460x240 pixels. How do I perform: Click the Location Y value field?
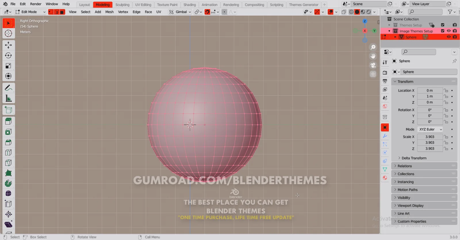pos(430,96)
